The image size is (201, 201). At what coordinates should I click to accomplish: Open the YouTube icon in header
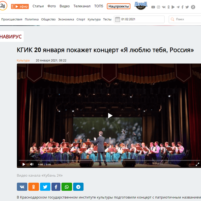pos(153,7)
